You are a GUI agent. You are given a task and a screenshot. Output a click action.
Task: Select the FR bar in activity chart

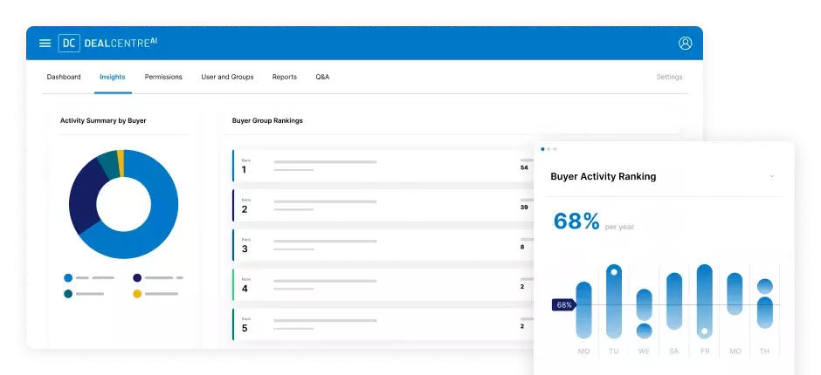click(x=705, y=301)
